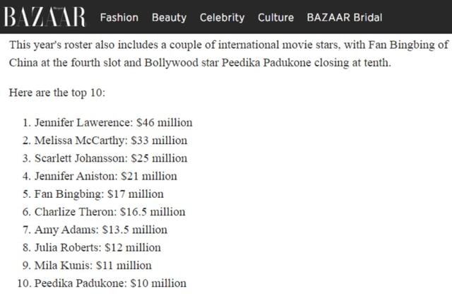Select BAZAAR Bridal in the navigation
The width and height of the screenshot is (452, 301).
point(345,18)
